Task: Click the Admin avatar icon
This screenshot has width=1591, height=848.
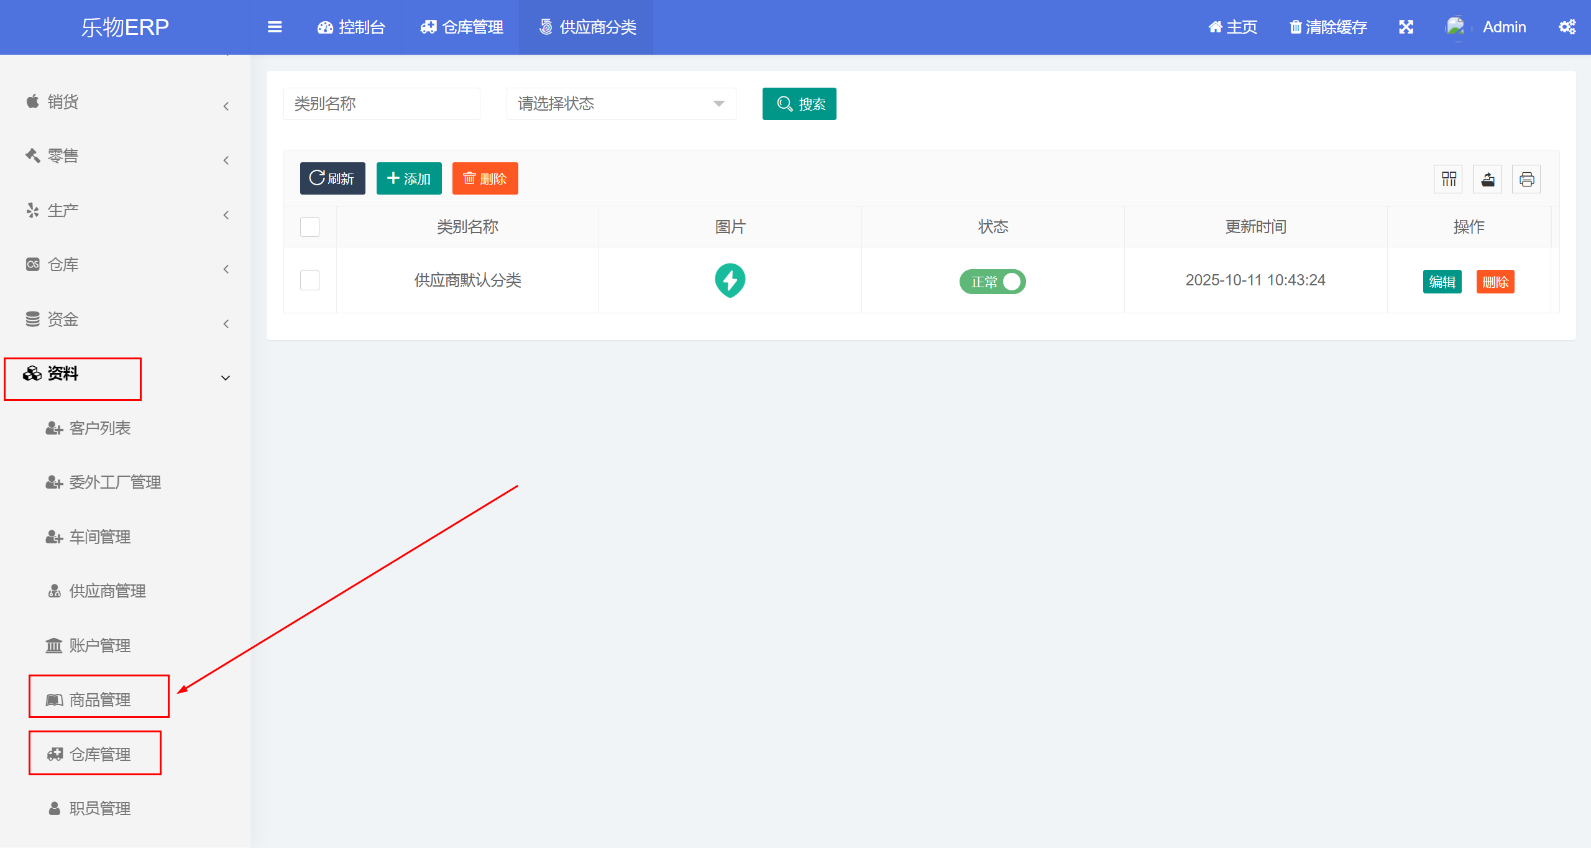Action: click(1456, 27)
